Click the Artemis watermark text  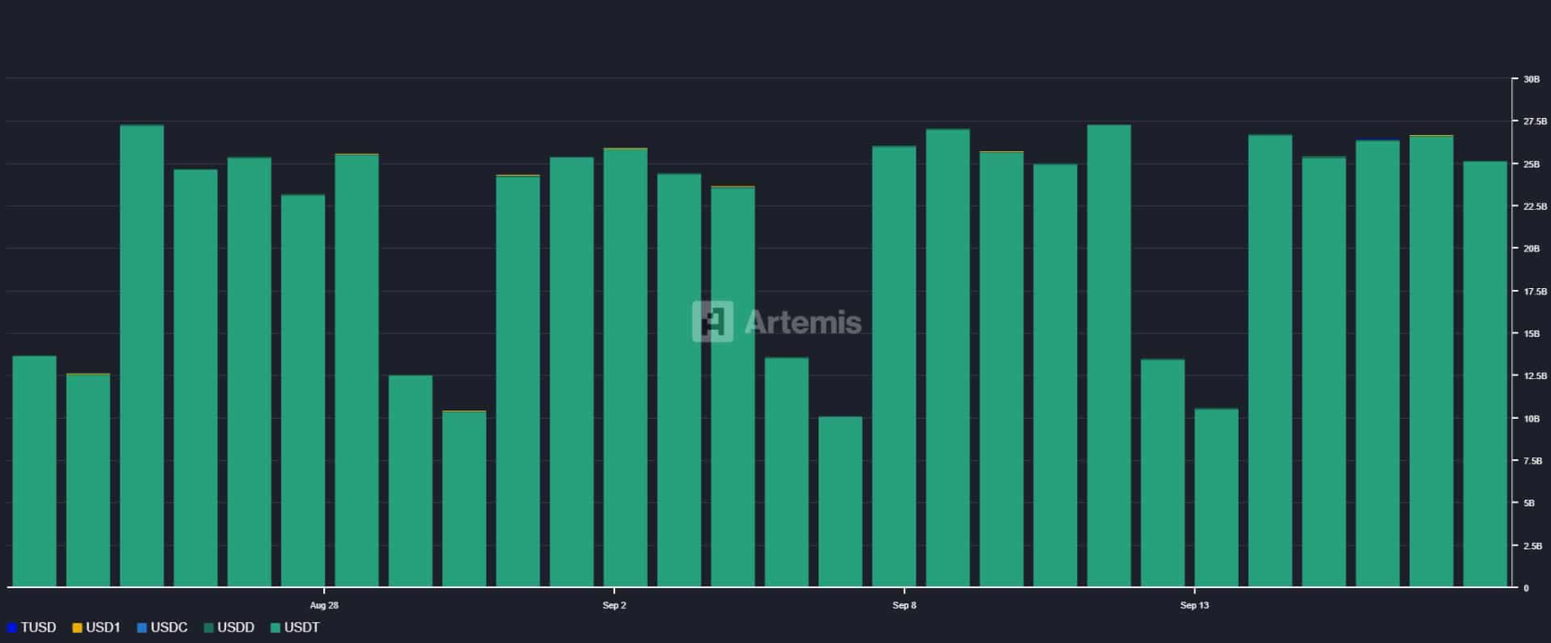803,322
